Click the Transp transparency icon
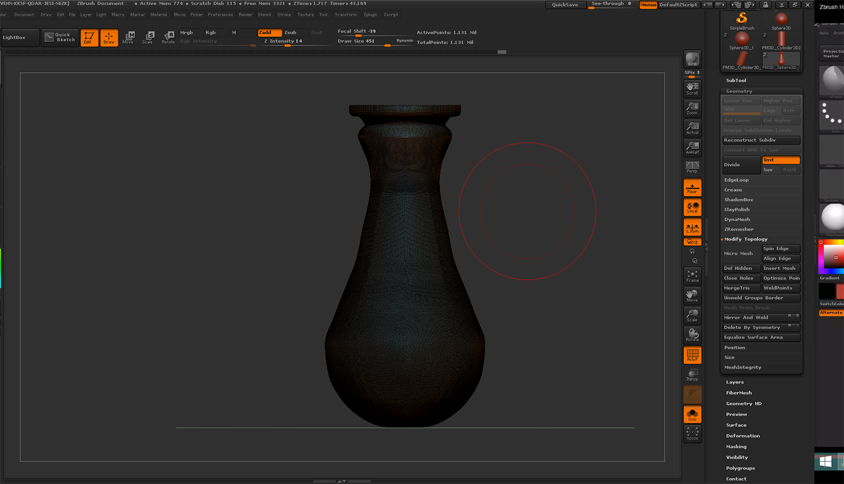The width and height of the screenshot is (844, 484). [692, 375]
